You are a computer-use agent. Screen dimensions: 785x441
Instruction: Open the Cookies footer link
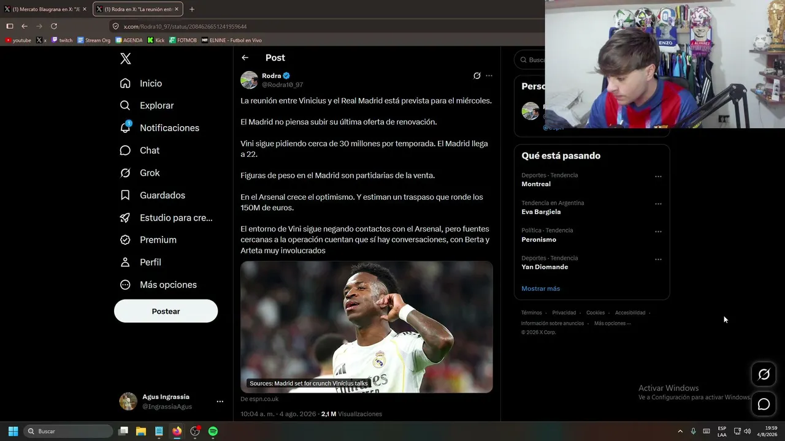[x=595, y=313]
